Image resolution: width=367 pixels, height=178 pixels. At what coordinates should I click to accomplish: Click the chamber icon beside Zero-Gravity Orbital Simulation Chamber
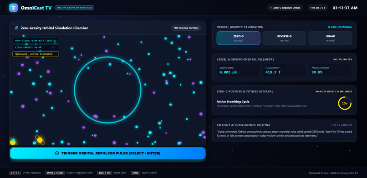tap(16, 28)
